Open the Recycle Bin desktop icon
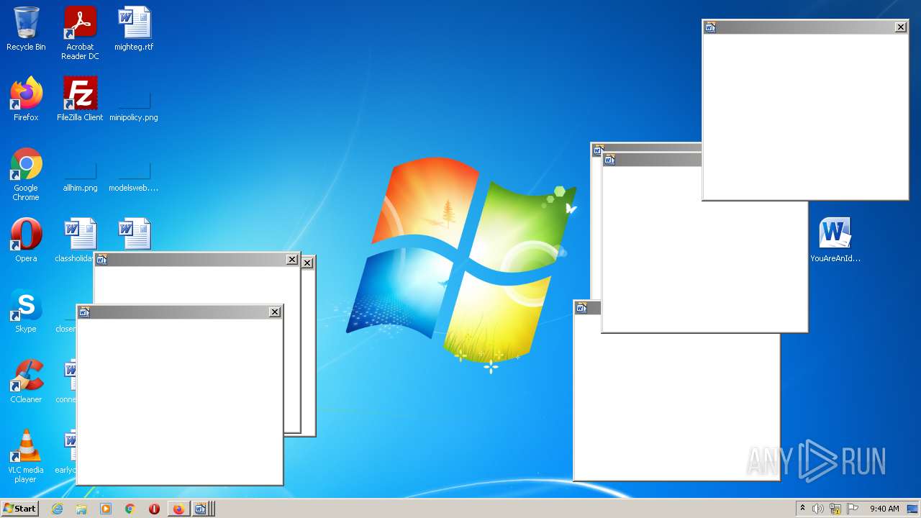The width and height of the screenshot is (921, 518). coord(26,29)
